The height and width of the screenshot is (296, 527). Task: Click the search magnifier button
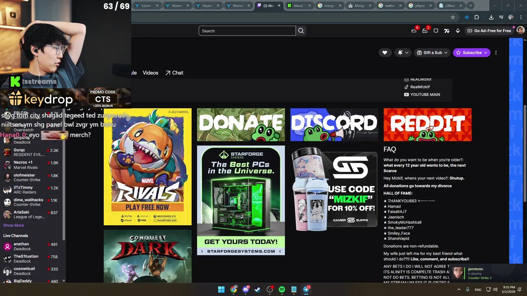(x=301, y=31)
